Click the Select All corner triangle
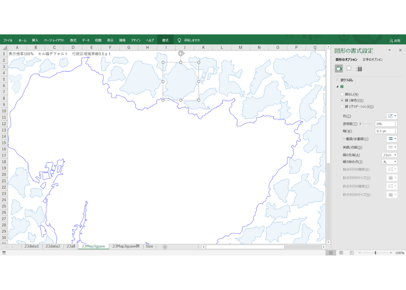The image size is (406, 290). pos(4,47)
